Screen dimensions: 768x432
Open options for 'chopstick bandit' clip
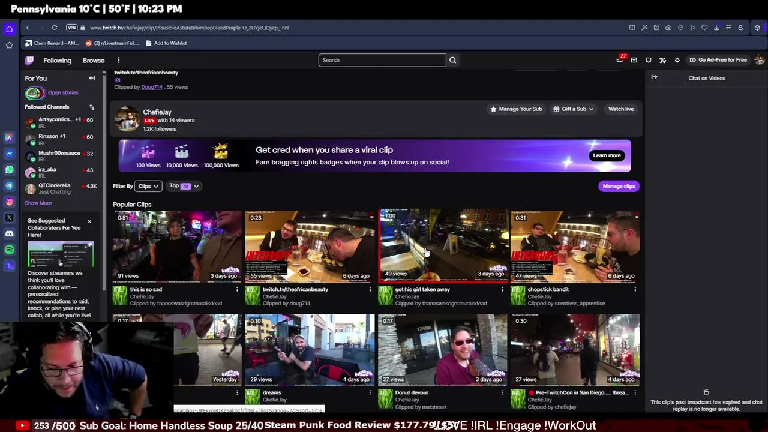point(635,290)
